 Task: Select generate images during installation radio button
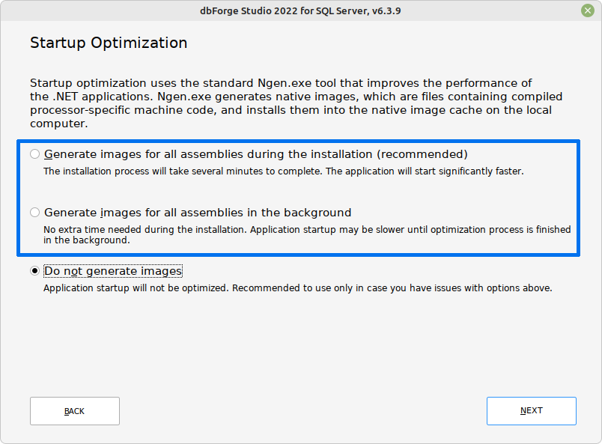pyautogui.click(x=35, y=154)
